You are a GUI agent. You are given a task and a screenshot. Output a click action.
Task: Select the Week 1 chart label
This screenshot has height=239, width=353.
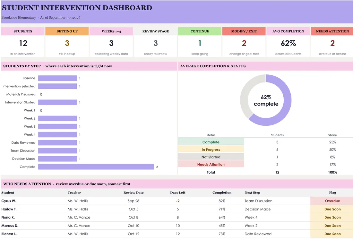coord(30,110)
